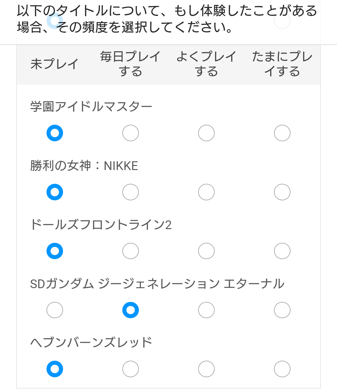Mark ドールズフロントライン2 as 毎日プレイする

click(130, 251)
